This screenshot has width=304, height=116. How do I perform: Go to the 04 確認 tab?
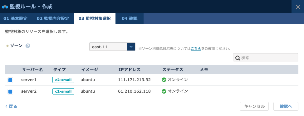coord(130,19)
